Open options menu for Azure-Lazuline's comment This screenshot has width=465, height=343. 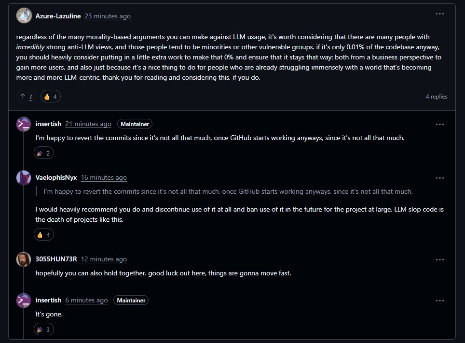coord(439,14)
